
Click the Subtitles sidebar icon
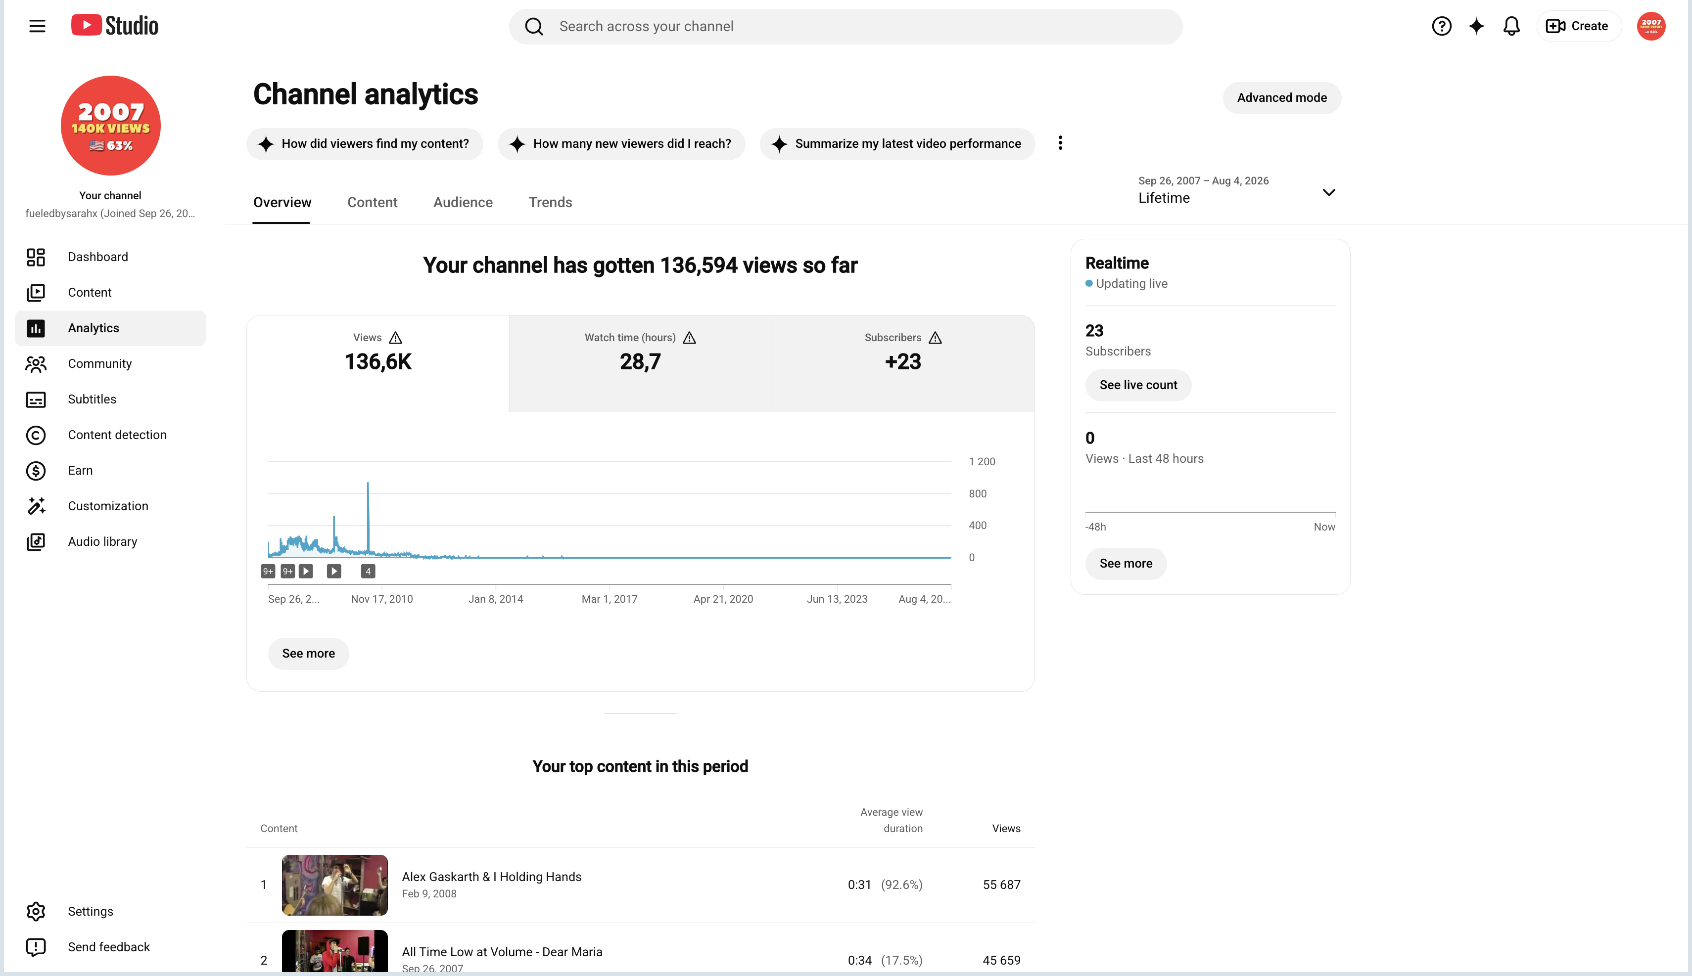coord(36,399)
